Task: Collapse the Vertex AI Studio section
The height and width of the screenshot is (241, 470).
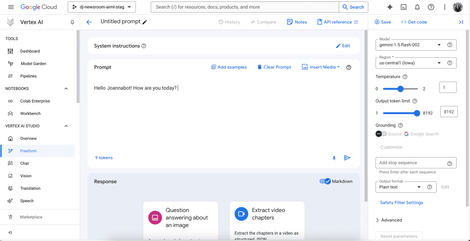Action: (x=66, y=126)
